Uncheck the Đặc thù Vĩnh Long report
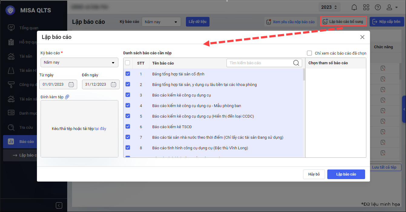The width and height of the screenshot is (406, 212). pos(127,147)
